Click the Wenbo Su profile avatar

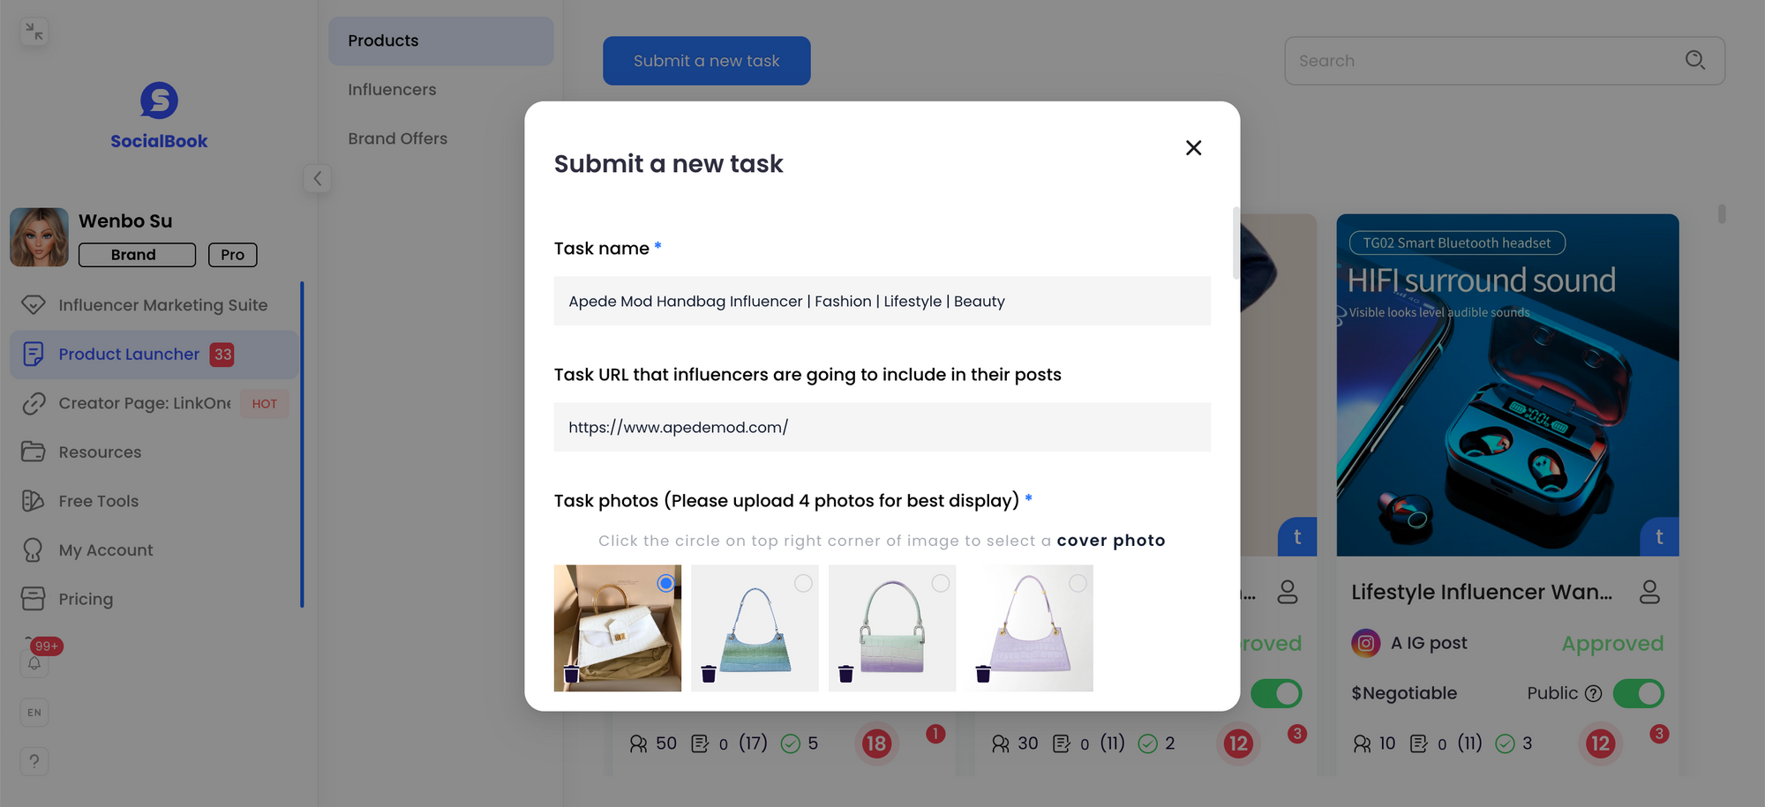coord(39,237)
